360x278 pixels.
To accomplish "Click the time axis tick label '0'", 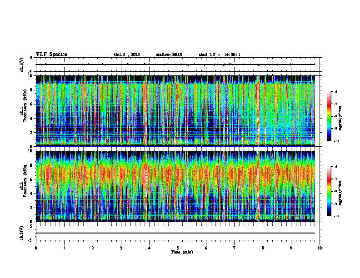I will pos(36,248).
